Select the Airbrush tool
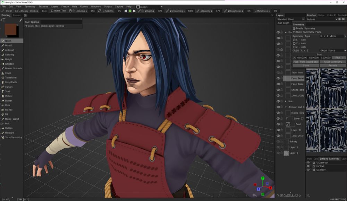Viewport: 347px width, 201px height. [11, 50]
